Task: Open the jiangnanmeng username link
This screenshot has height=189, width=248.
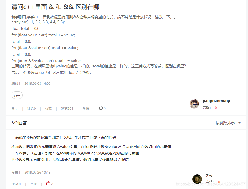Action: (216, 101)
